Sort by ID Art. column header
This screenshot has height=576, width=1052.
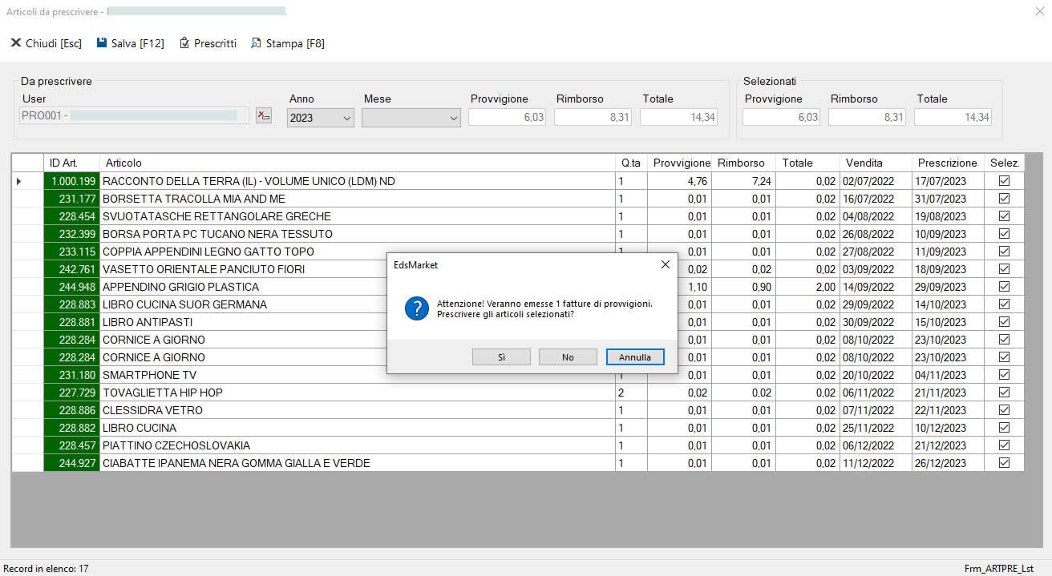click(x=71, y=163)
